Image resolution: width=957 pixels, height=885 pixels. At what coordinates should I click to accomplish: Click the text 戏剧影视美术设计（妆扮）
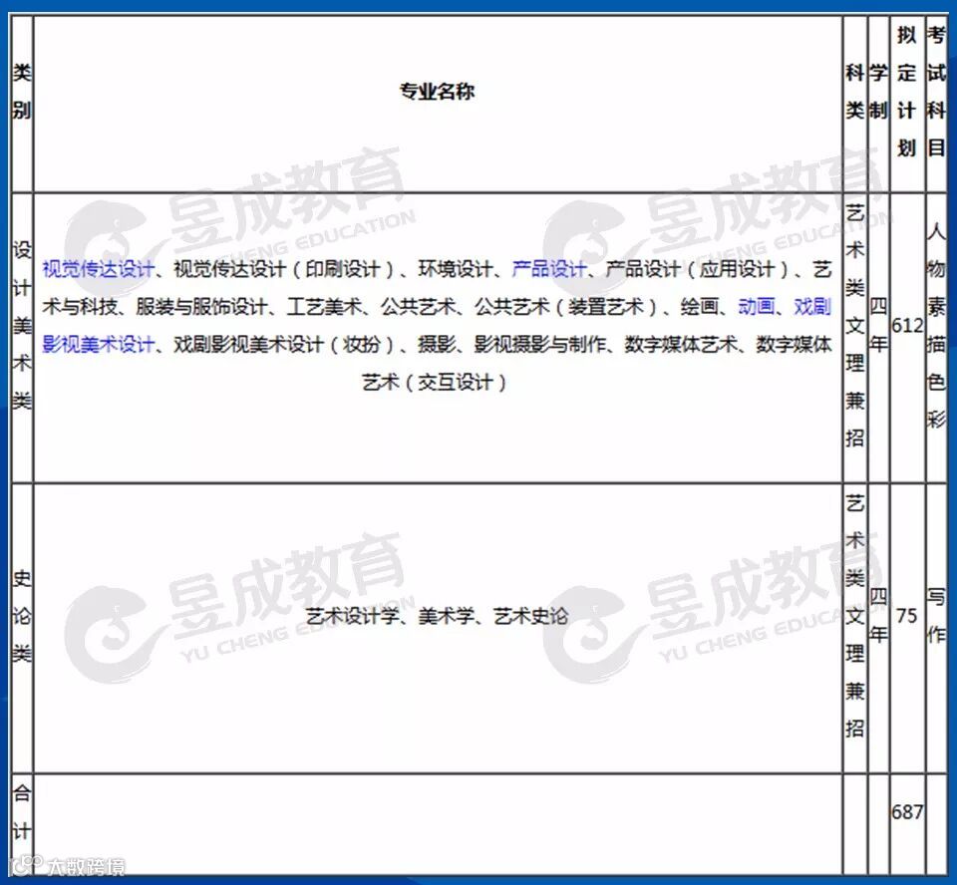point(286,344)
